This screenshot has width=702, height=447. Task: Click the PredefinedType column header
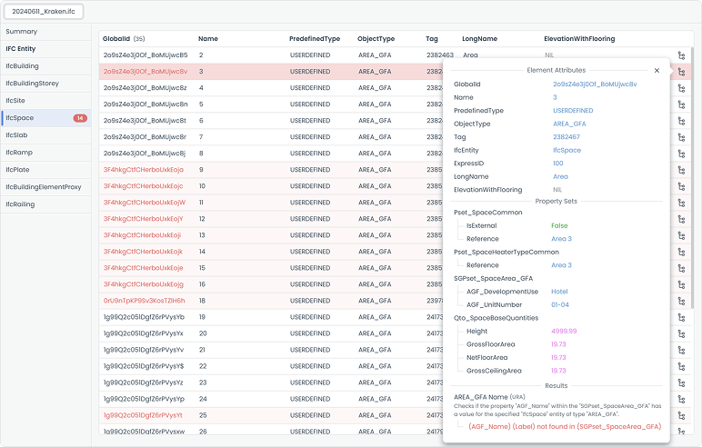[315, 39]
